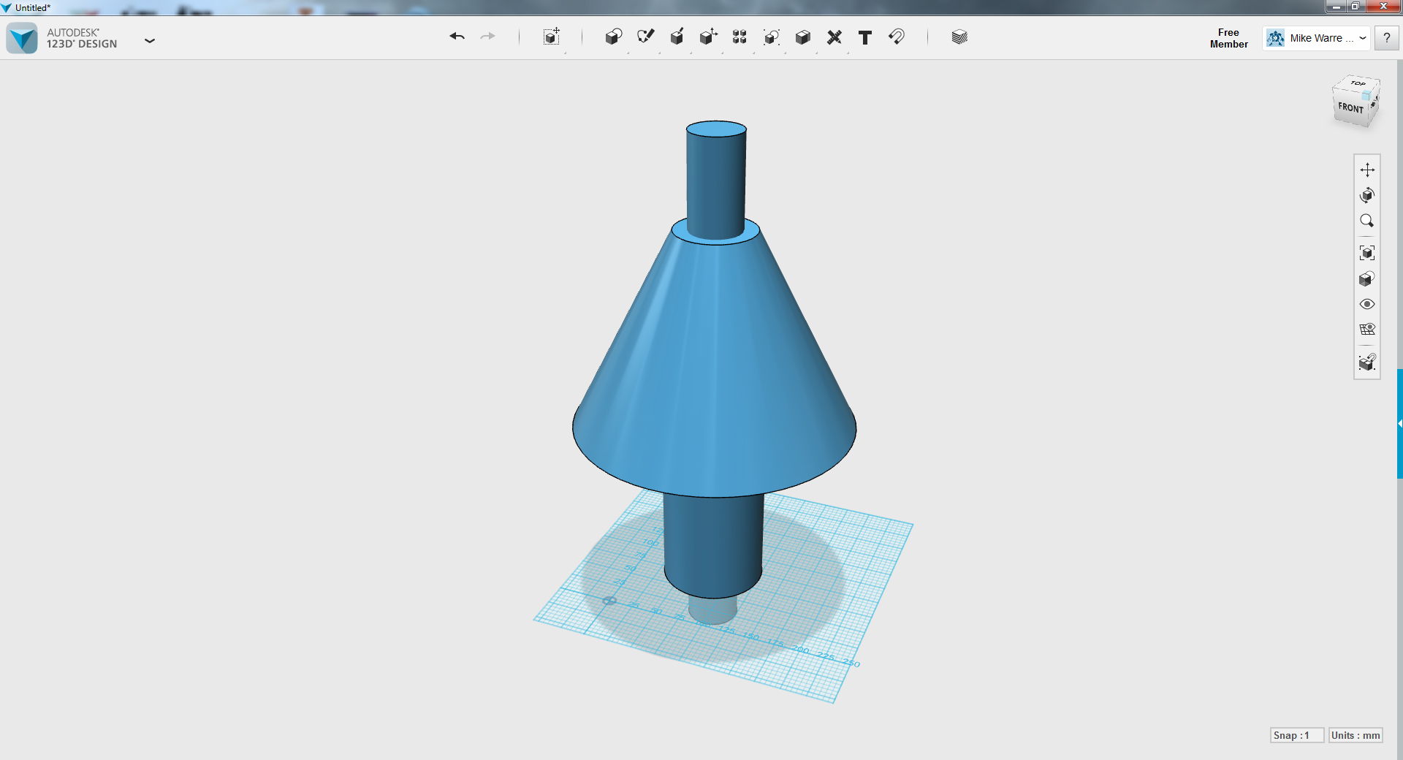This screenshot has height=760, width=1403.
Task: Open the Modify tool menu
Action: (708, 37)
